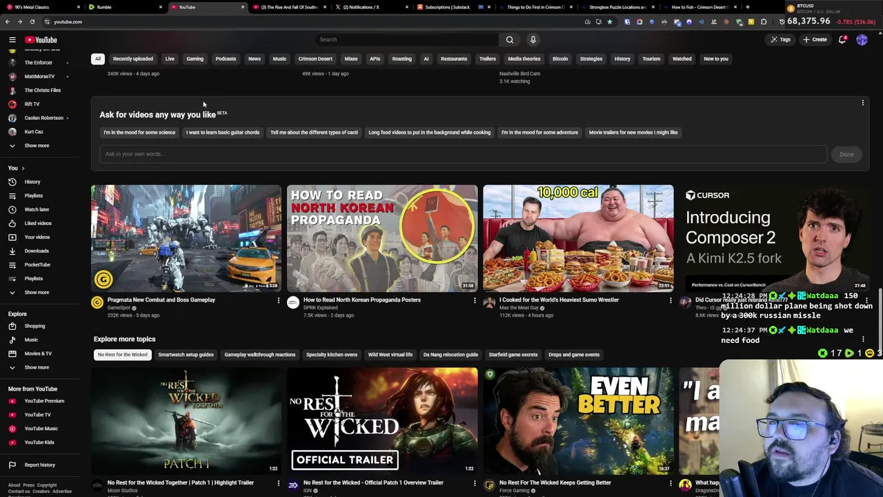Click 'I want to learn basic guitar chords'

(223, 133)
